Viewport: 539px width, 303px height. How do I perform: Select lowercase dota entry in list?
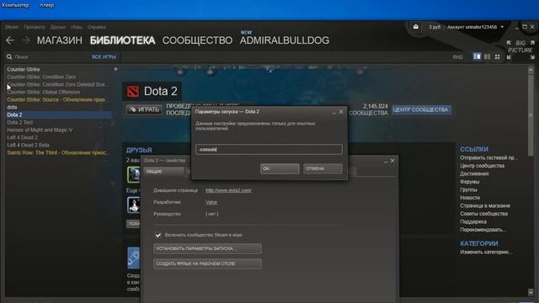click(x=12, y=107)
